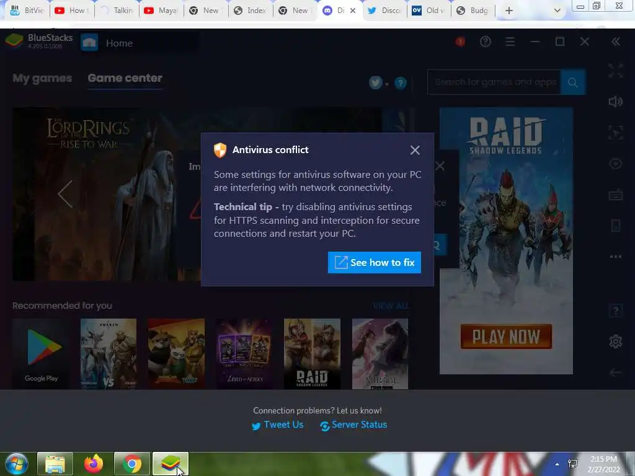Switch to Chrome in the taskbar
The image size is (635, 476).
click(x=132, y=464)
